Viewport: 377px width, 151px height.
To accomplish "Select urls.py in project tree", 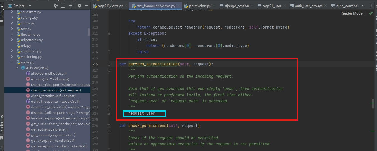I will [26, 46].
